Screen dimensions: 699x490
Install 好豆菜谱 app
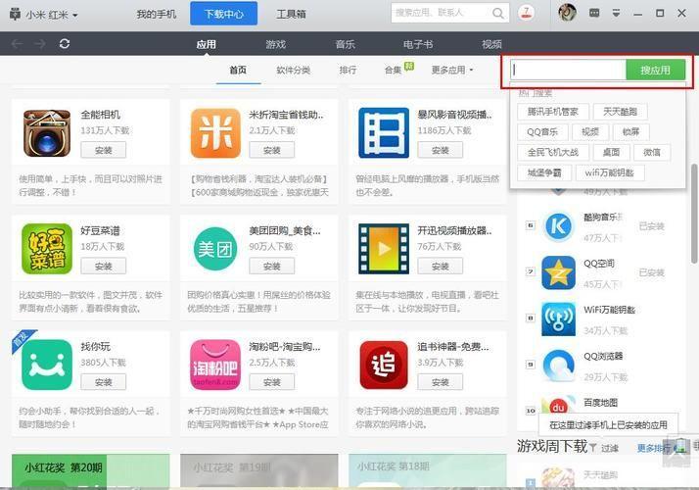104,267
